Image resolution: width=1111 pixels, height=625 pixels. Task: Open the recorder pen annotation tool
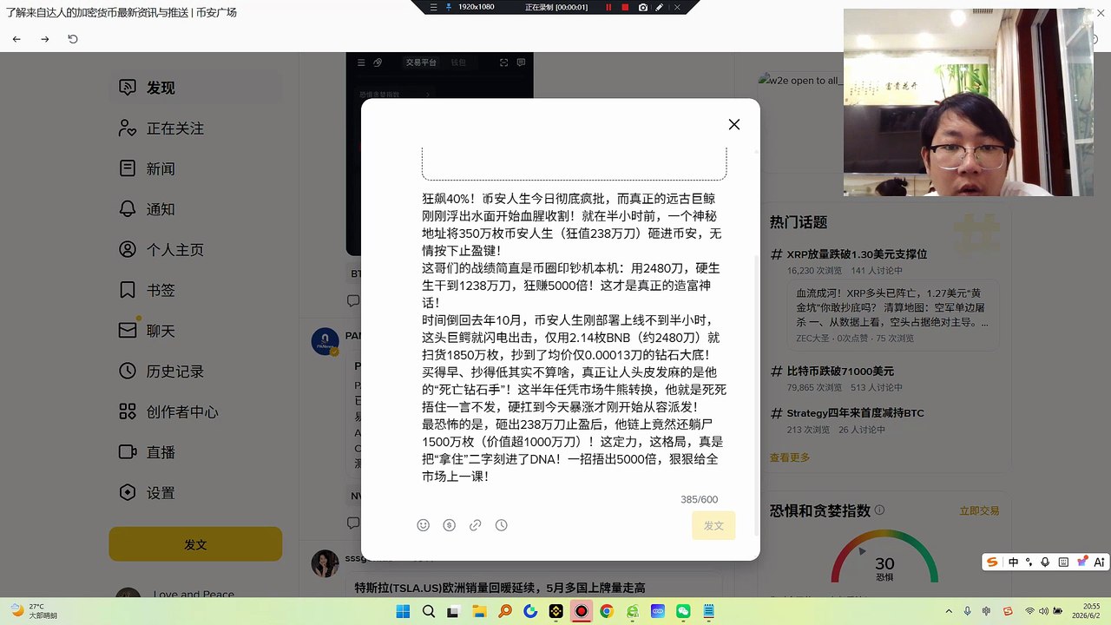pyautogui.click(x=660, y=7)
